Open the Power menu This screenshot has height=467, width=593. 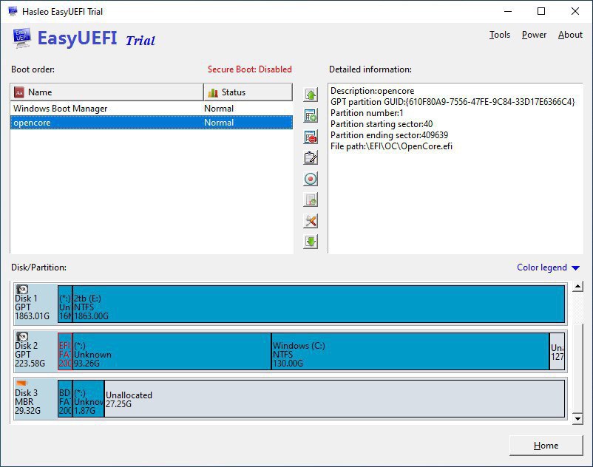(x=534, y=35)
